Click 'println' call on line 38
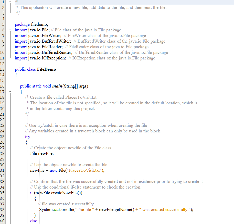This screenshot has height=224, width=234. point(67,209)
